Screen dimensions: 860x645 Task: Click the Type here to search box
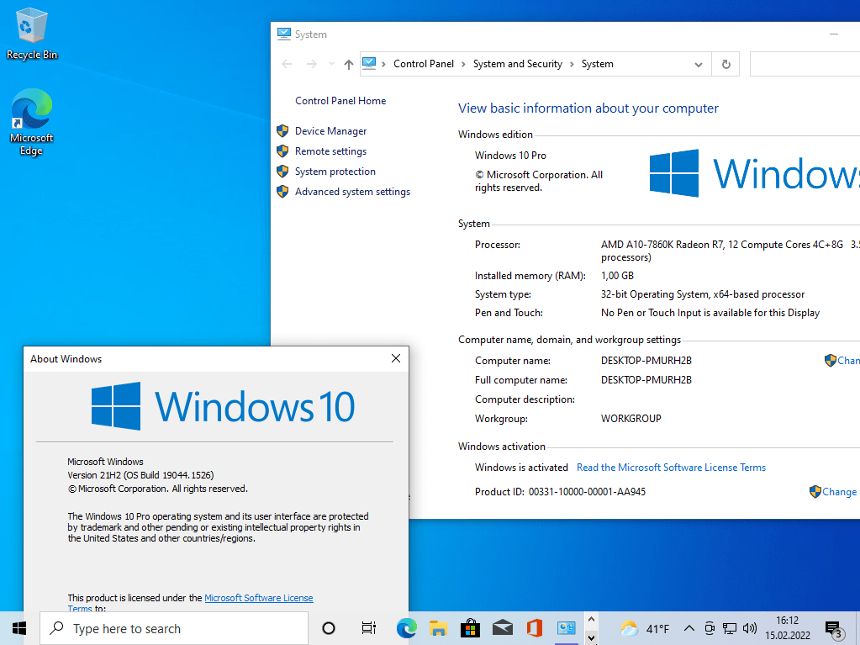point(174,628)
